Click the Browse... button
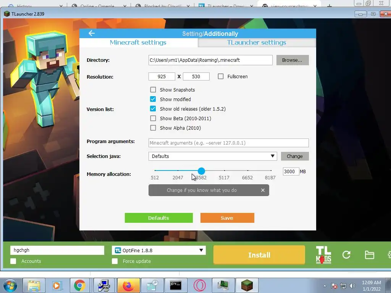Screen dimensions: 391x293 292,60
